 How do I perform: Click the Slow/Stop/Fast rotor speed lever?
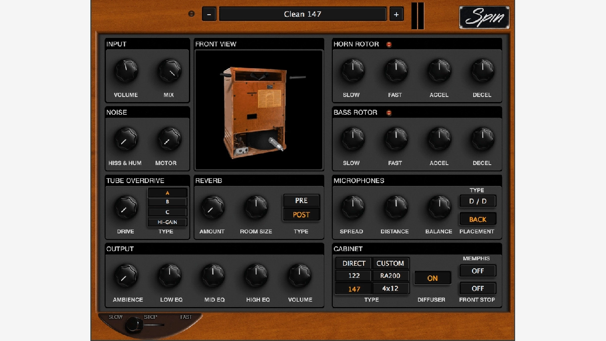pyautogui.click(x=134, y=325)
